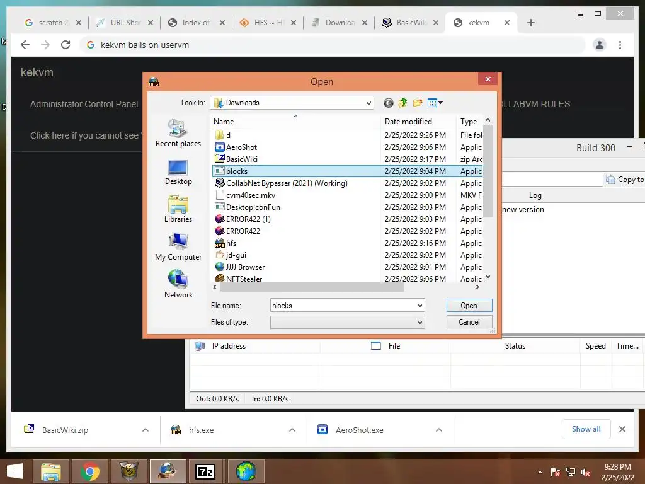The image size is (645, 484).
Task: Close the downloads bar
Action: coord(622,429)
